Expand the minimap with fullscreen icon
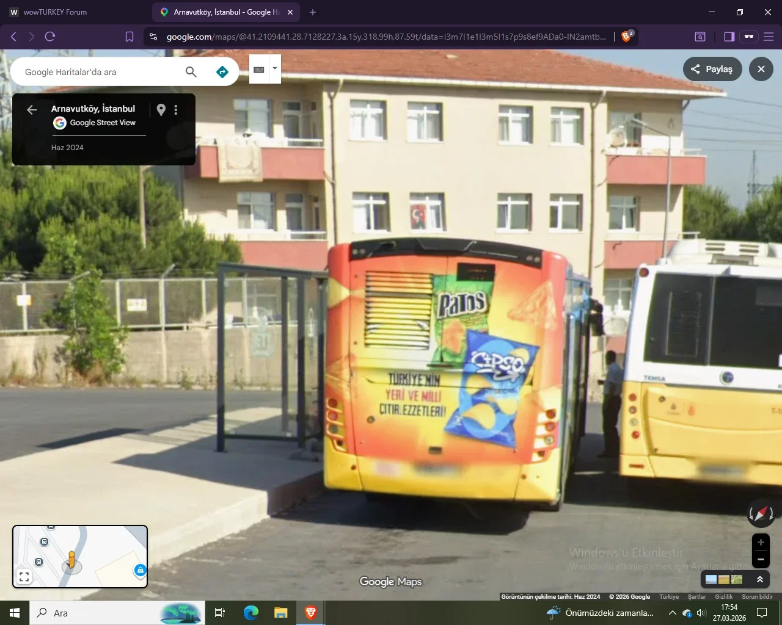This screenshot has height=625, width=782. (x=24, y=576)
